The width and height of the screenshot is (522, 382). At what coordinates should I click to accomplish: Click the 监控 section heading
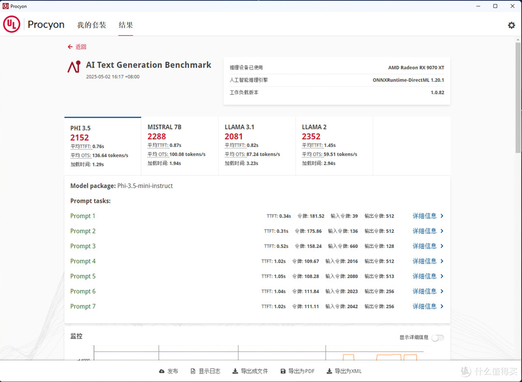(76, 336)
